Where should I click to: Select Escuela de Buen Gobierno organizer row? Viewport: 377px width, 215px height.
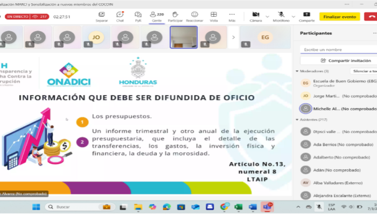[339, 83]
